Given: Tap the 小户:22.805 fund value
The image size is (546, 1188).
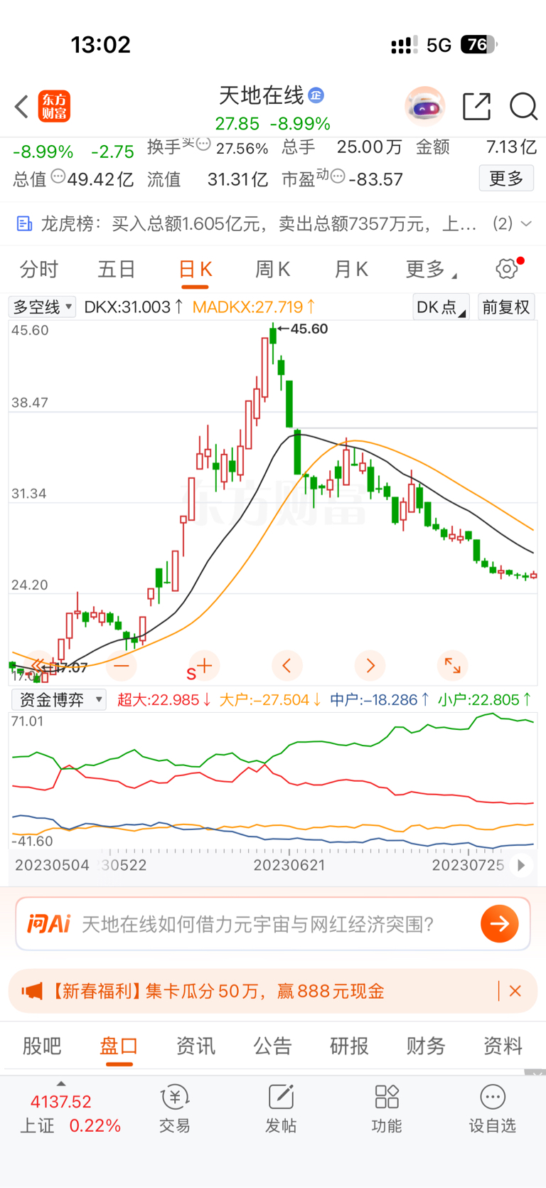Looking at the screenshot, I should pyautogui.click(x=485, y=700).
